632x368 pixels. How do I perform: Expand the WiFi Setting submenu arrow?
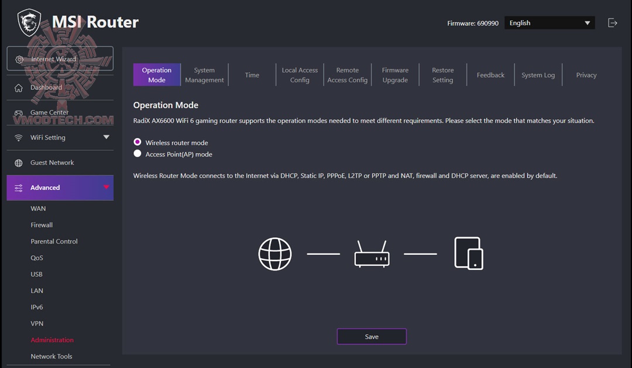(x=106, y=137)
